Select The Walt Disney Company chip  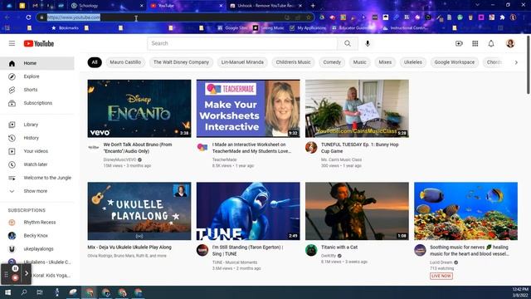(x=181, y=62)
